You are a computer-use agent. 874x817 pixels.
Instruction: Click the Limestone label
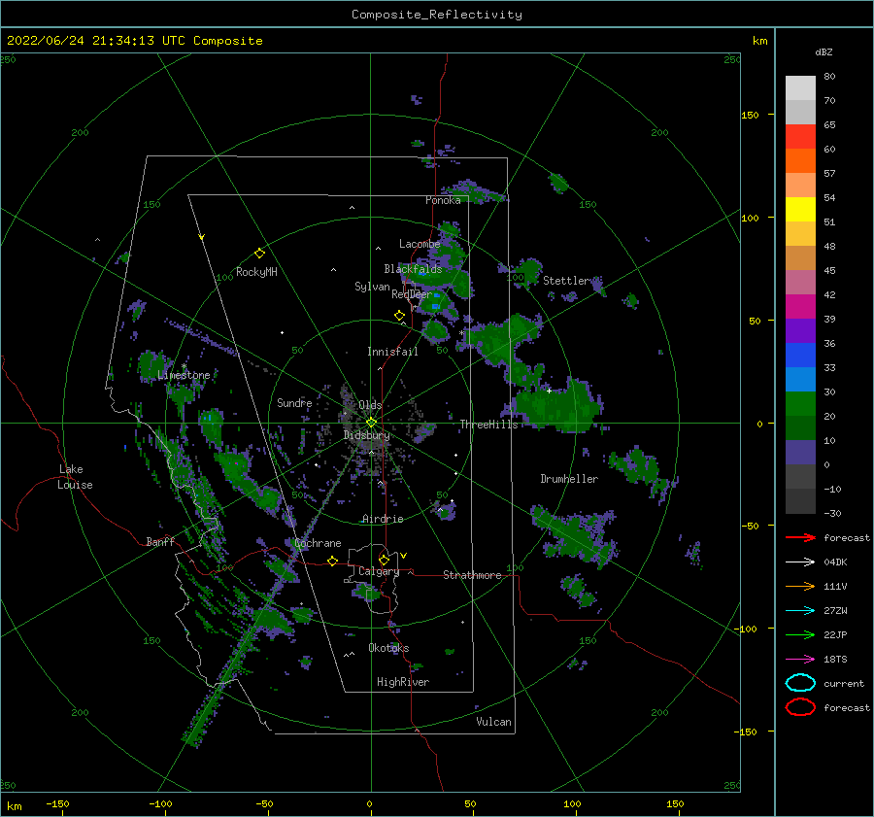click(x=184, y=375)
